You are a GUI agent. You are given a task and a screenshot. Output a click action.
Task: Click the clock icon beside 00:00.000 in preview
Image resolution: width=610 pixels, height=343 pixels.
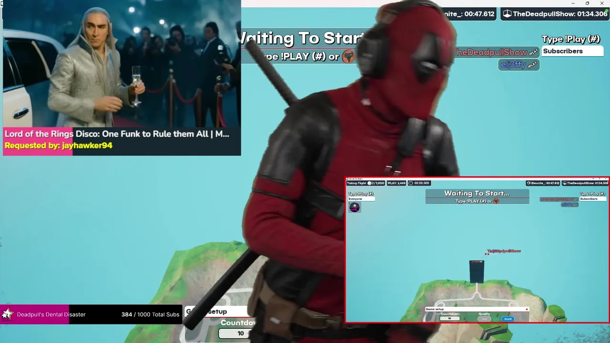411,183
